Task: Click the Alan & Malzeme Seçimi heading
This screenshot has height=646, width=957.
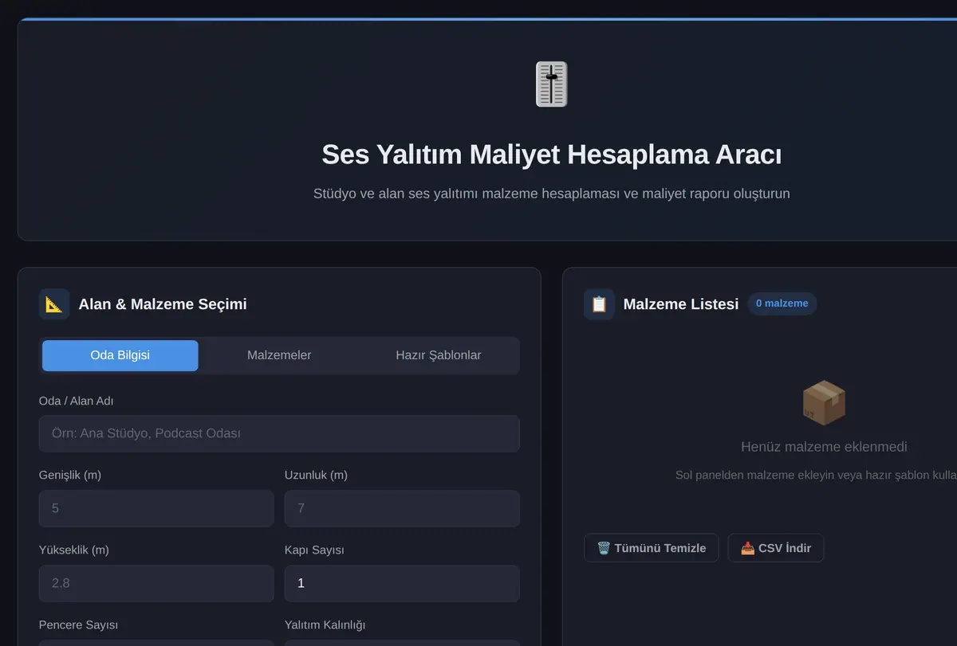Action: [163, 304]
